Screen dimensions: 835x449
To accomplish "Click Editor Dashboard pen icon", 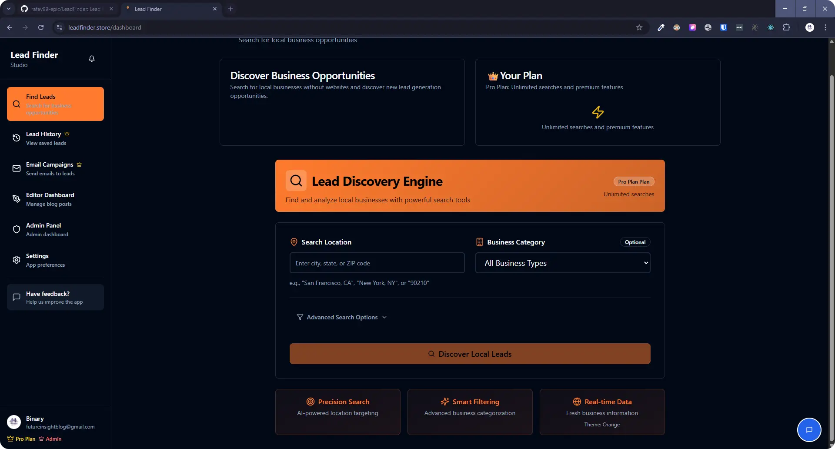I will [17, 199].
